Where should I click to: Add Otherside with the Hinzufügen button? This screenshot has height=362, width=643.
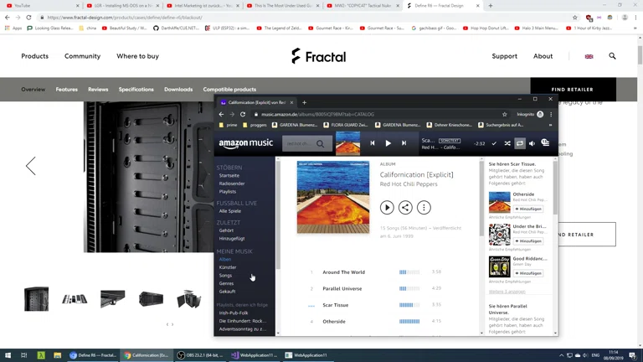click(x=528, y=209)
